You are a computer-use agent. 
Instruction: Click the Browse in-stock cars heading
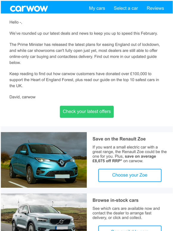point(115,200)
